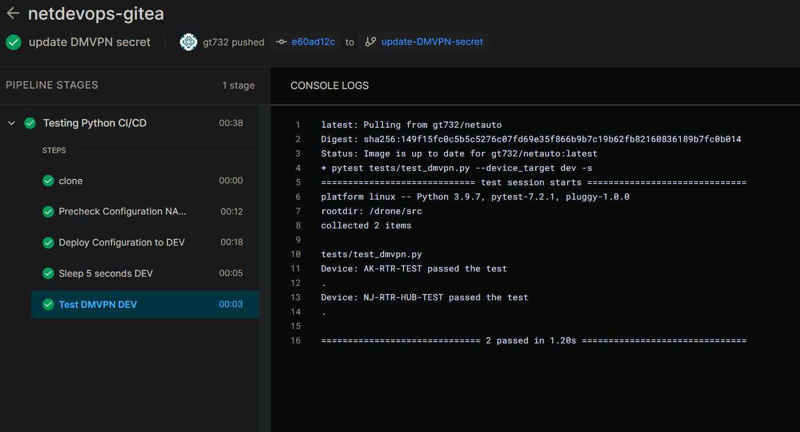Image resolution: width=800 pixels, height=432 pixels.
Task: Click the gt732 user avatar icon
Action: [x=189, y=42]
